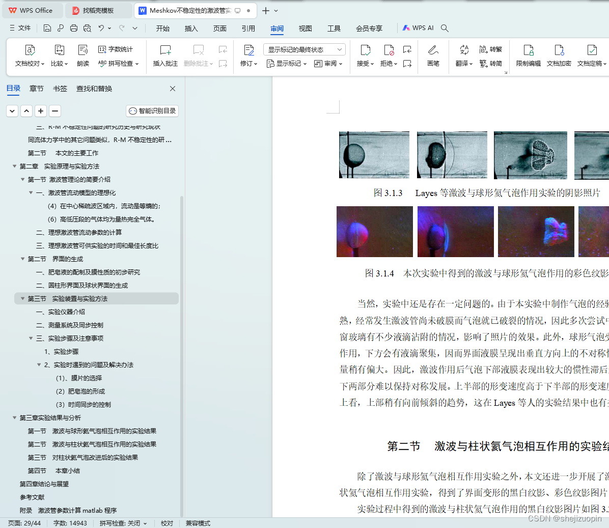Viewport: 609px width, 528px height.
Task: Open 限制编辑 restrict editing
Action: [x=528, y=55]
